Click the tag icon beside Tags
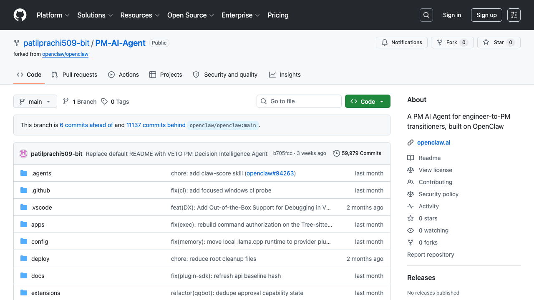The width and height of the screenshot is (534, 300). click(104, 102)
